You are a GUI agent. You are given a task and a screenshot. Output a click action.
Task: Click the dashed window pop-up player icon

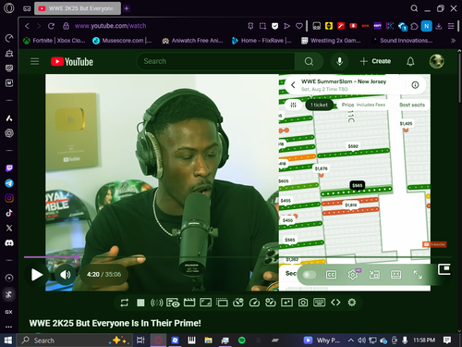[222, 303]
